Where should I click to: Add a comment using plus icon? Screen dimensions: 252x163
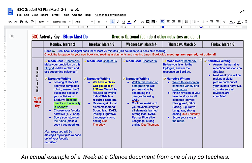[148, 22]
